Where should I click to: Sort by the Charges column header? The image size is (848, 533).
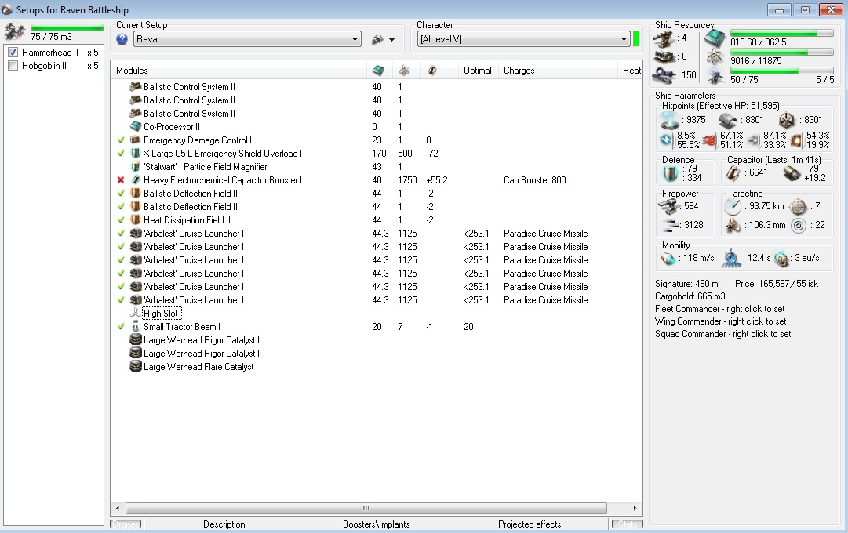click(x=519, y=71)
